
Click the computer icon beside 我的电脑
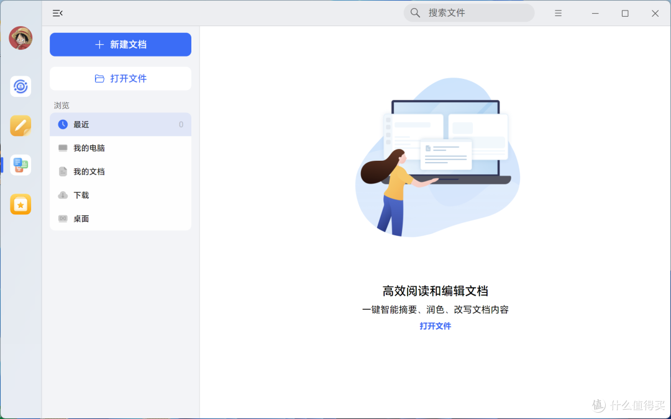(63, 148)
